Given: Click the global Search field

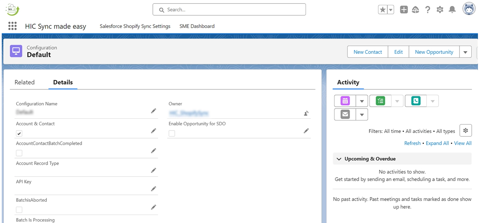Looking at the screenshot, I should pyautogui.click(x=229, y=9).
